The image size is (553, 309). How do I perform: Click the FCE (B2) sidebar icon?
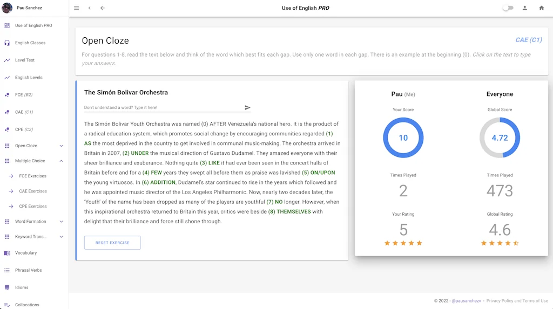coord(7,94)
